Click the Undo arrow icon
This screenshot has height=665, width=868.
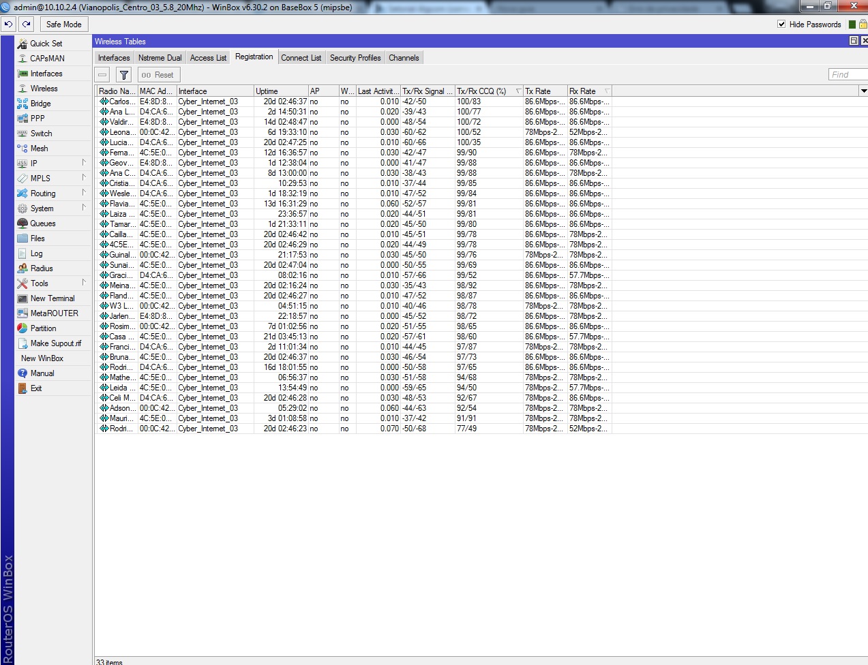click(x=8, y=24)
